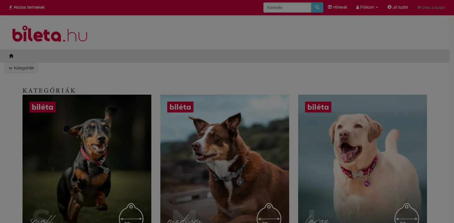
Task: Expand the Kategóriák dropdown button
Action: click(21, 68)
